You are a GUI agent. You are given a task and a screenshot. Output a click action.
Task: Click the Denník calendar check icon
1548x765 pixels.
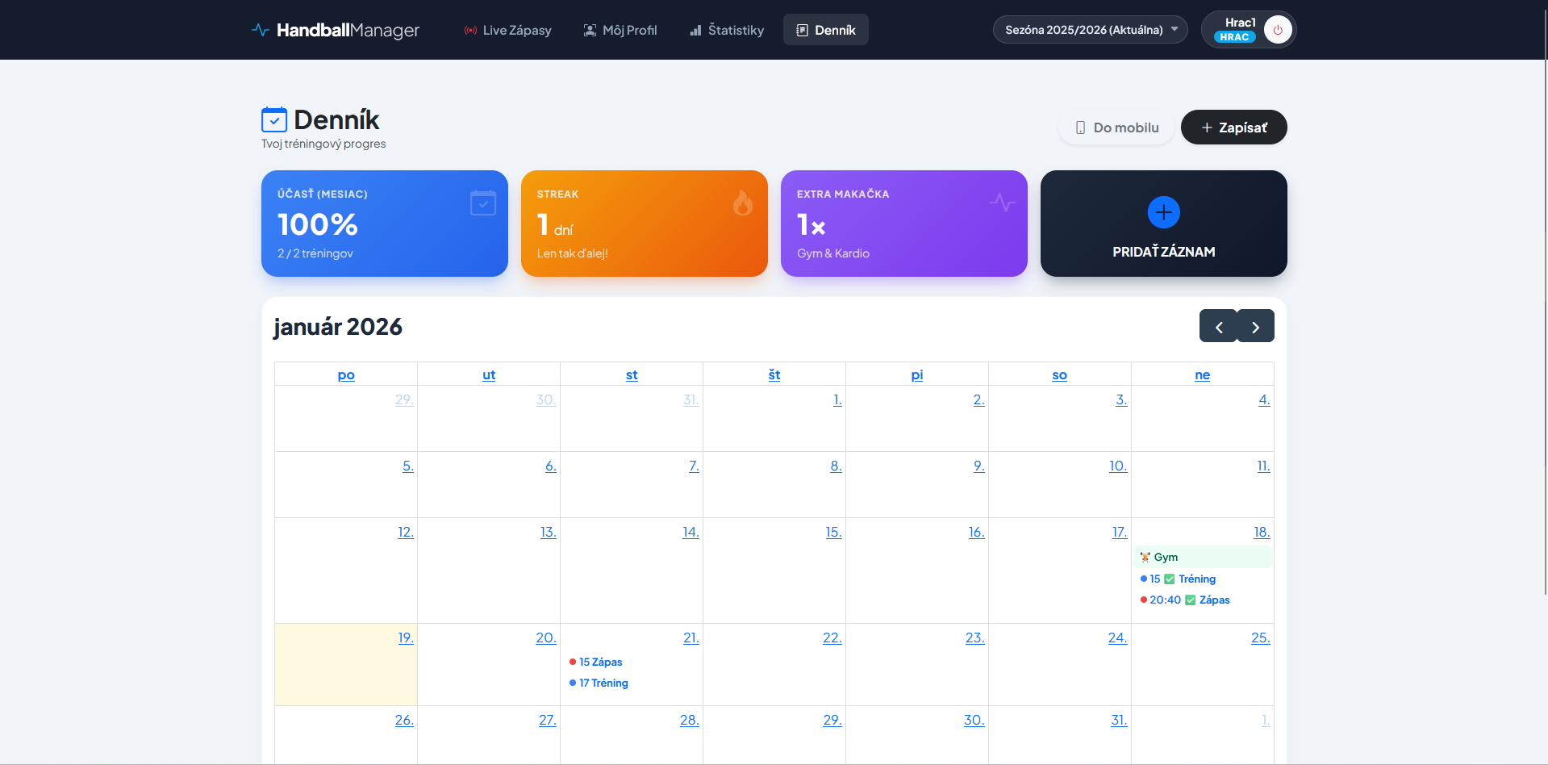[274, 120]
